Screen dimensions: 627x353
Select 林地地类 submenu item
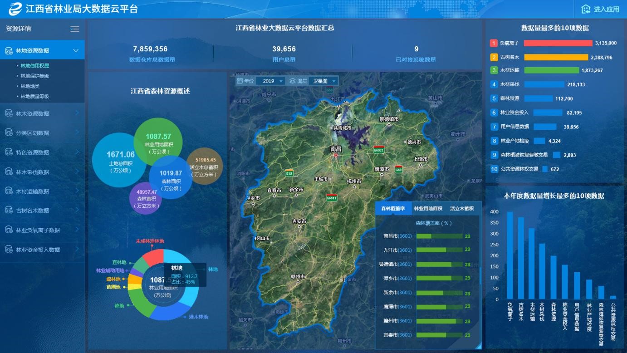(30, 86)
